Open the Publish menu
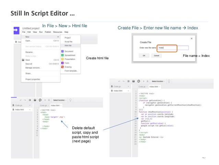219x165 pixels. pos(48,32)
